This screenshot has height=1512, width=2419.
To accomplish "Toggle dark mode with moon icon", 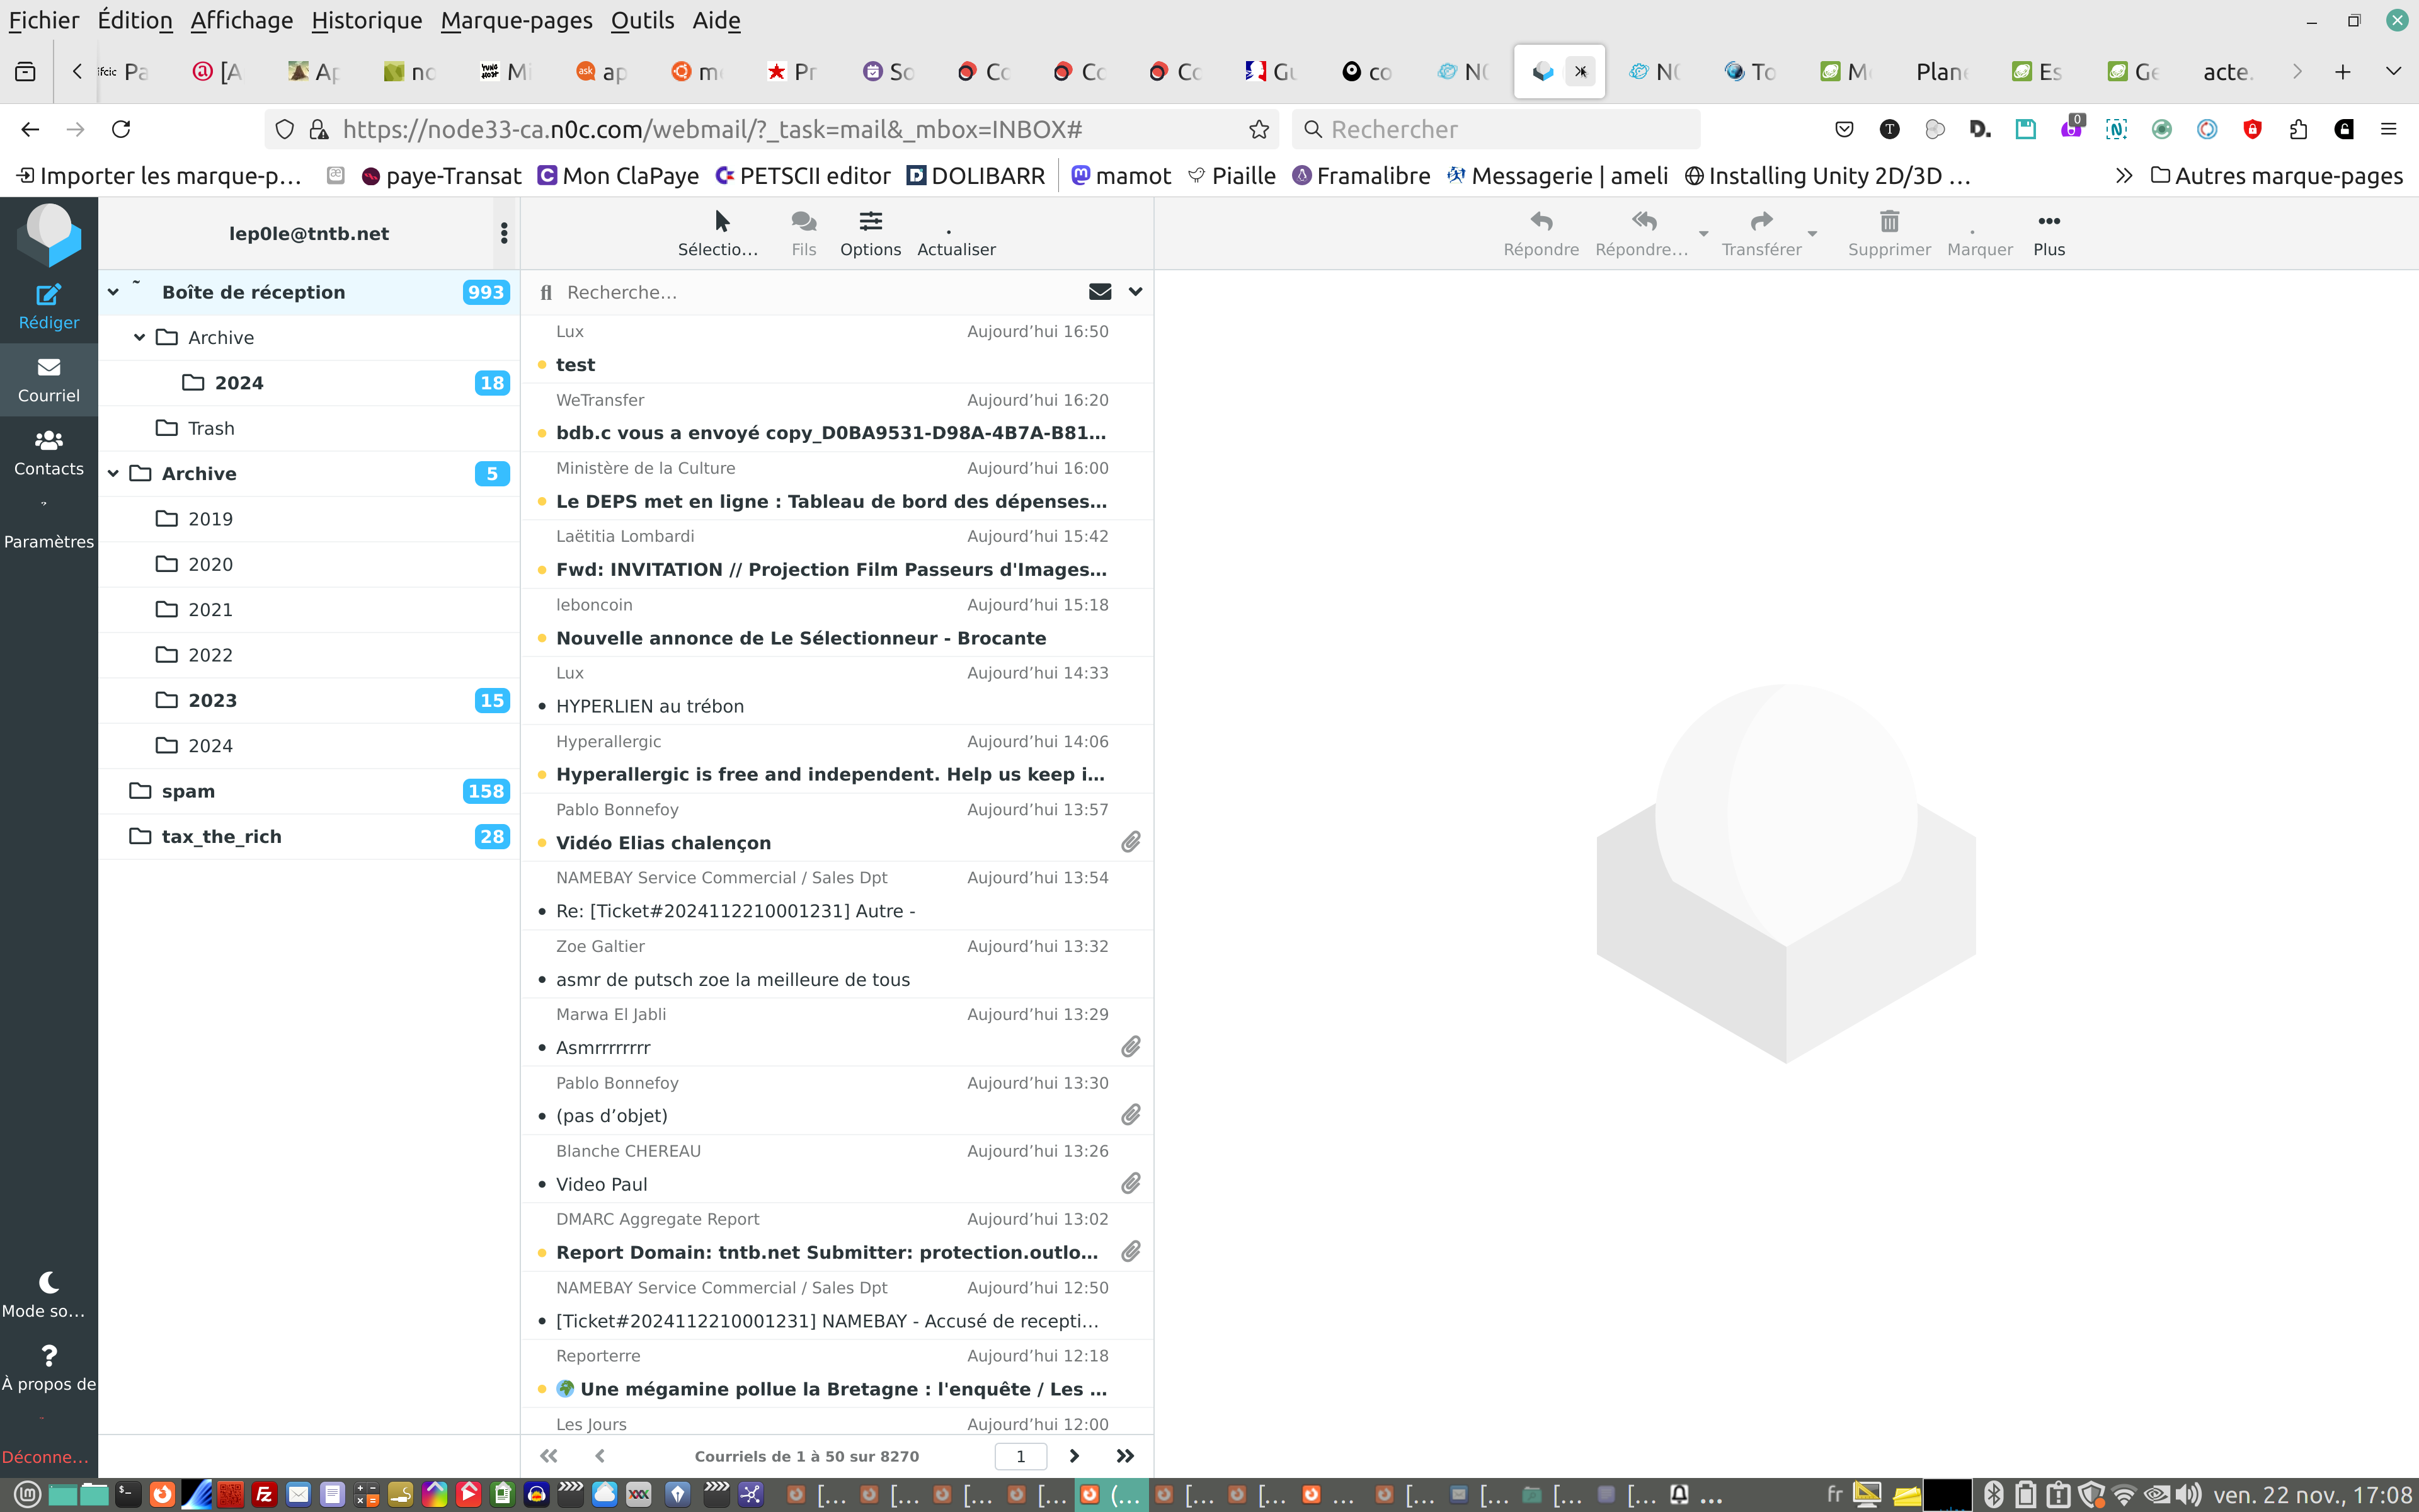I will pos(48,1283).
